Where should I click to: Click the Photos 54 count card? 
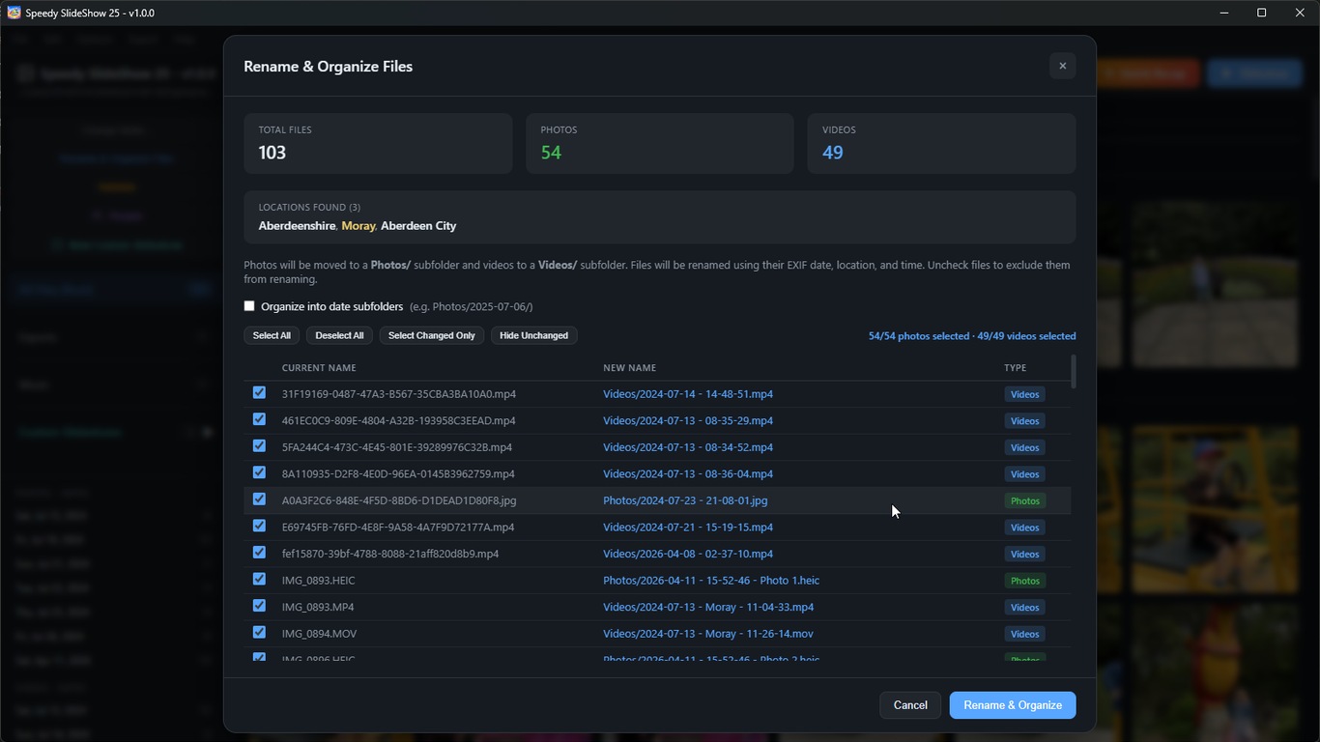tap(660, 143)
